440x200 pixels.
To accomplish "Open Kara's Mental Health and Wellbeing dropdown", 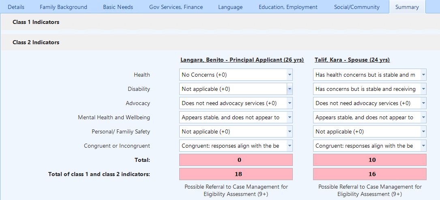I will [x=369, y=117].
